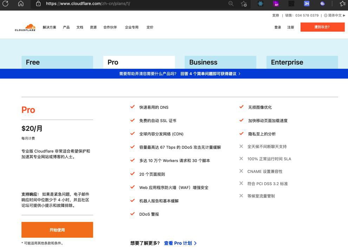Click the browser home icon
The height and width of the screenshot is (249, 348).
(21, 3)
